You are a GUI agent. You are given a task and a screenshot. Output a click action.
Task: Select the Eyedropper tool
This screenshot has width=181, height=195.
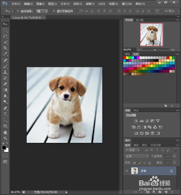tap(5, 54)
